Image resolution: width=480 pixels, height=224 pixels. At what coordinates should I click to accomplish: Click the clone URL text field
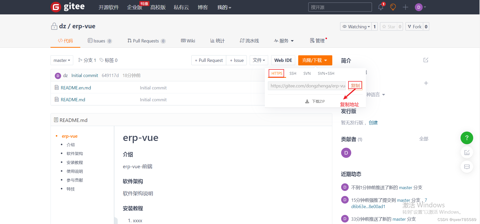307,86
